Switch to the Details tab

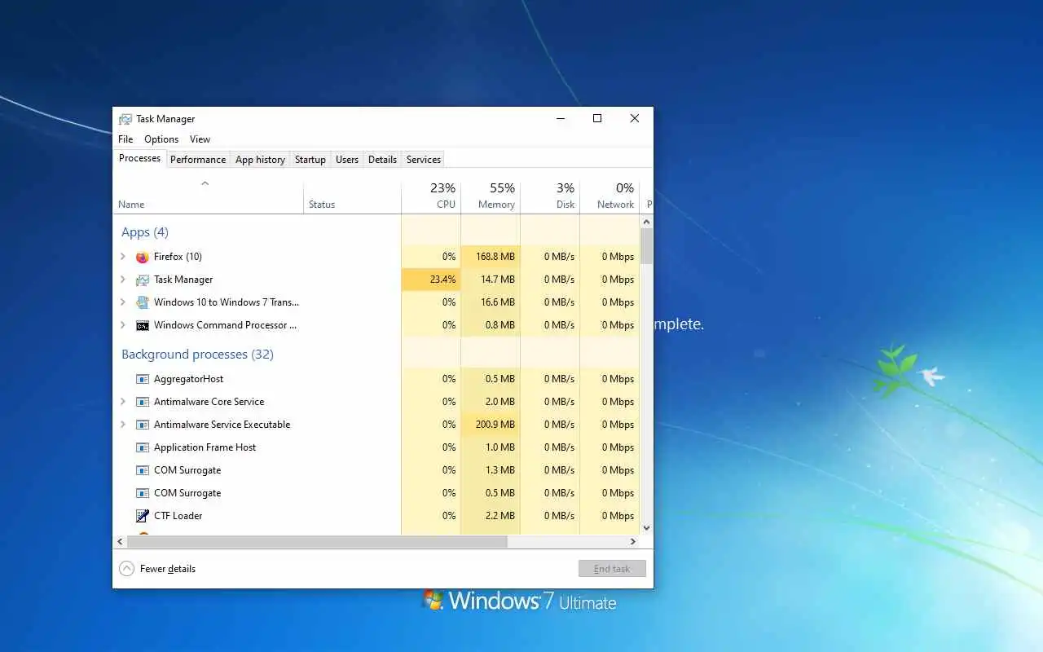click(382, 160)
